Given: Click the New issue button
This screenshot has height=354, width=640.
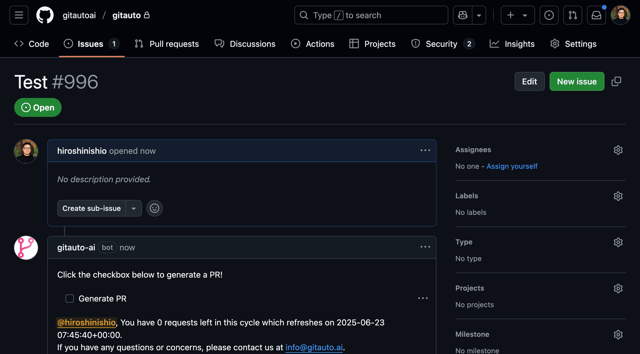Looking at the screenshot, I should point(577,81).
